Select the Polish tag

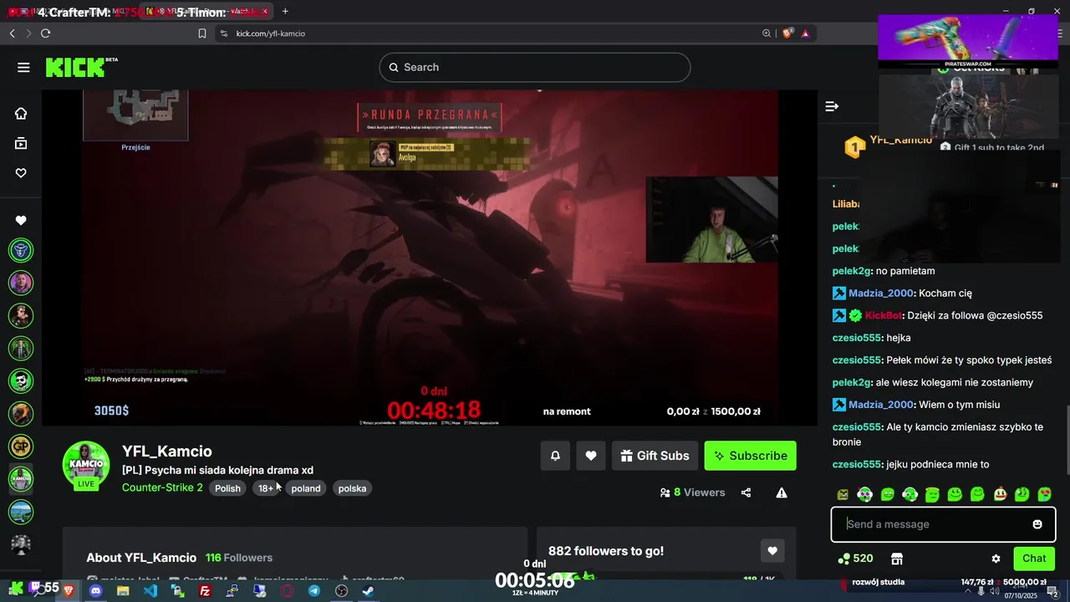click(x=227, y=488)
